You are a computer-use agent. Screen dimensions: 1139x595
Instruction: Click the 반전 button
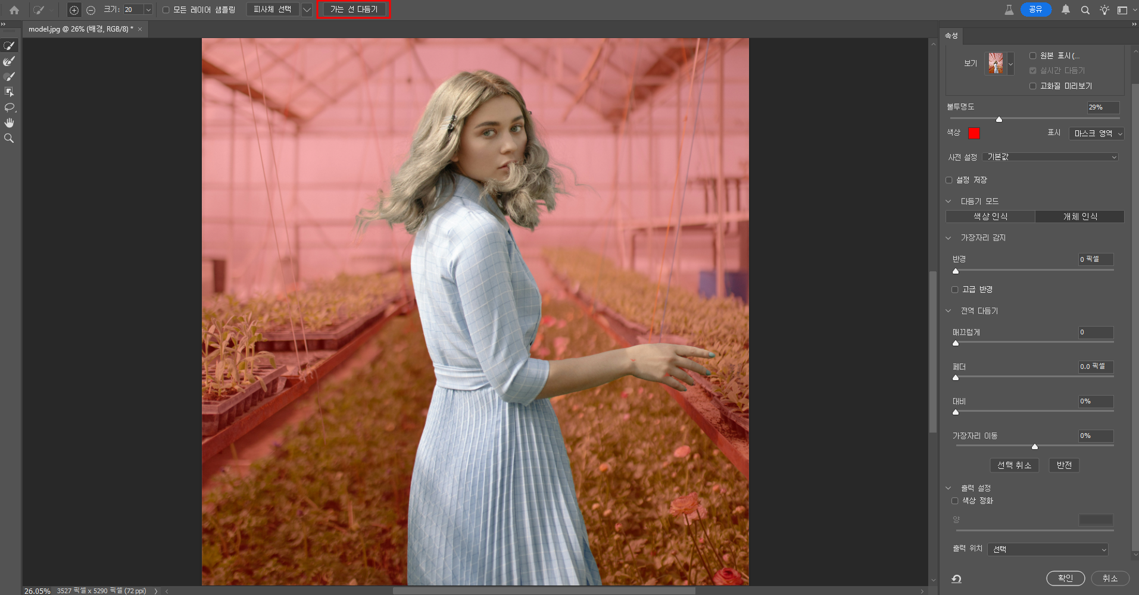click(x=1064, y=465)
